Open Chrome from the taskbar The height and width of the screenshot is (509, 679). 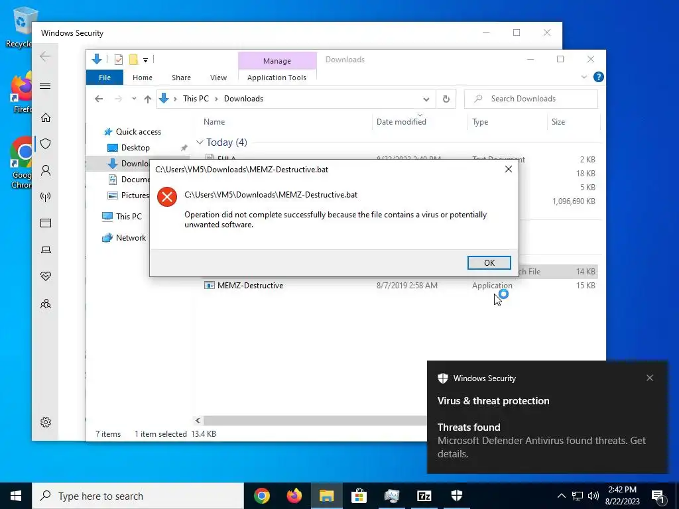[261, 496]
